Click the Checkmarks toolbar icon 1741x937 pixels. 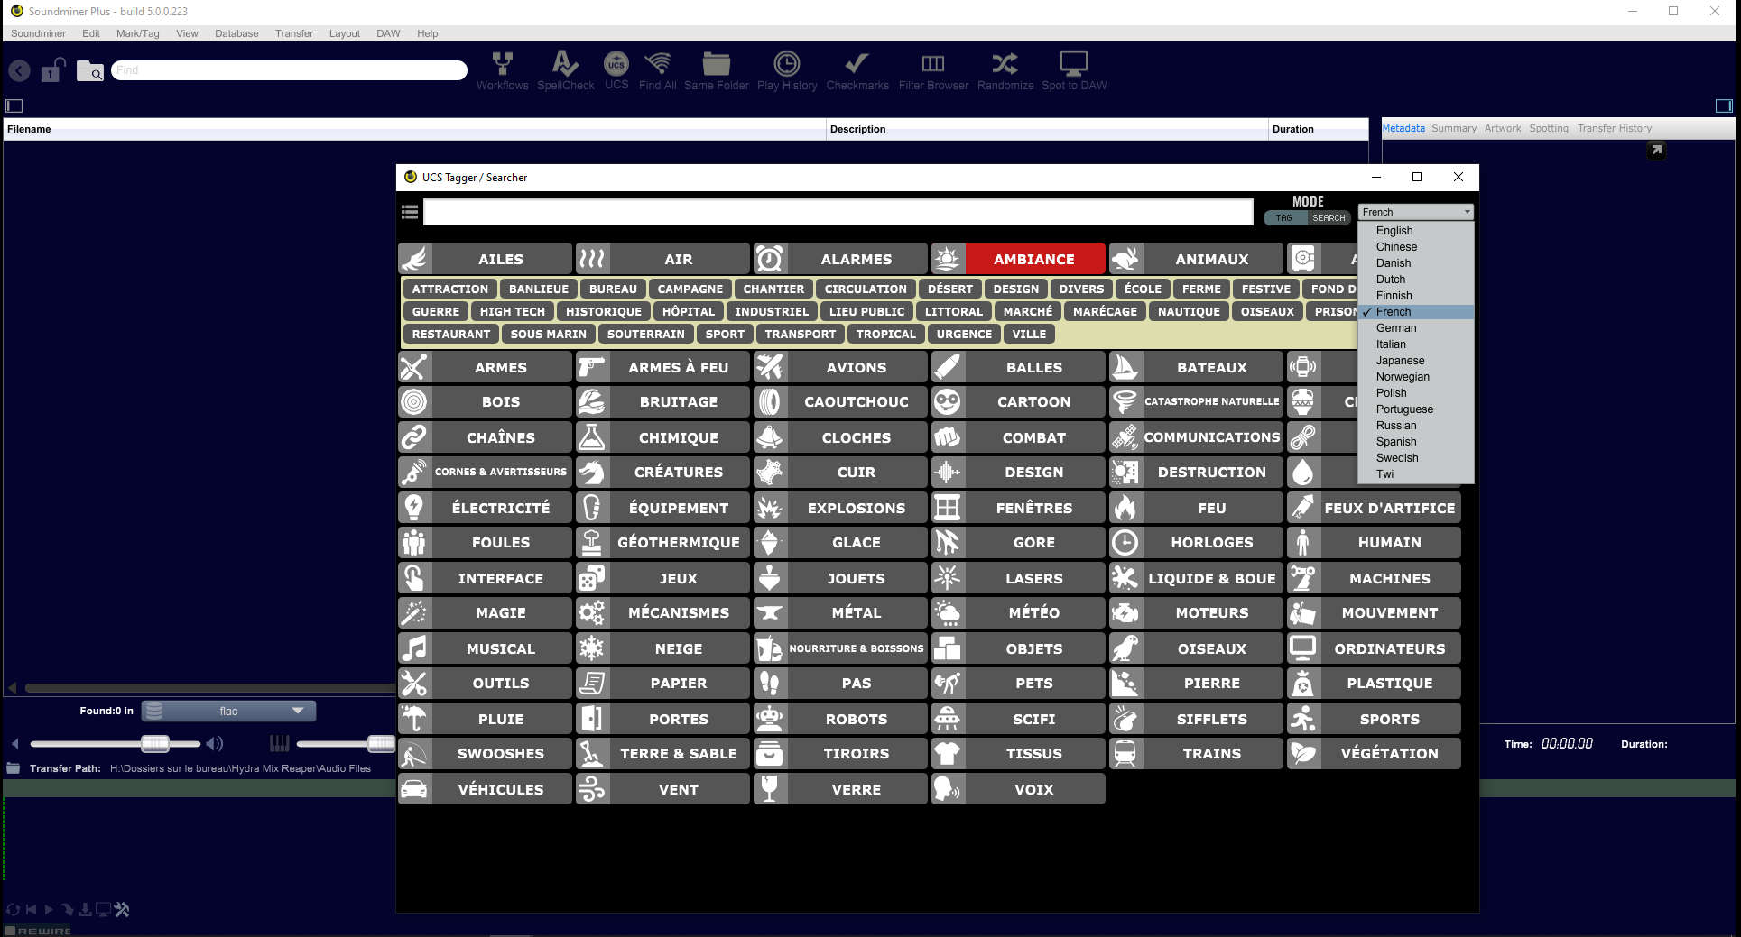click(857, 70)
